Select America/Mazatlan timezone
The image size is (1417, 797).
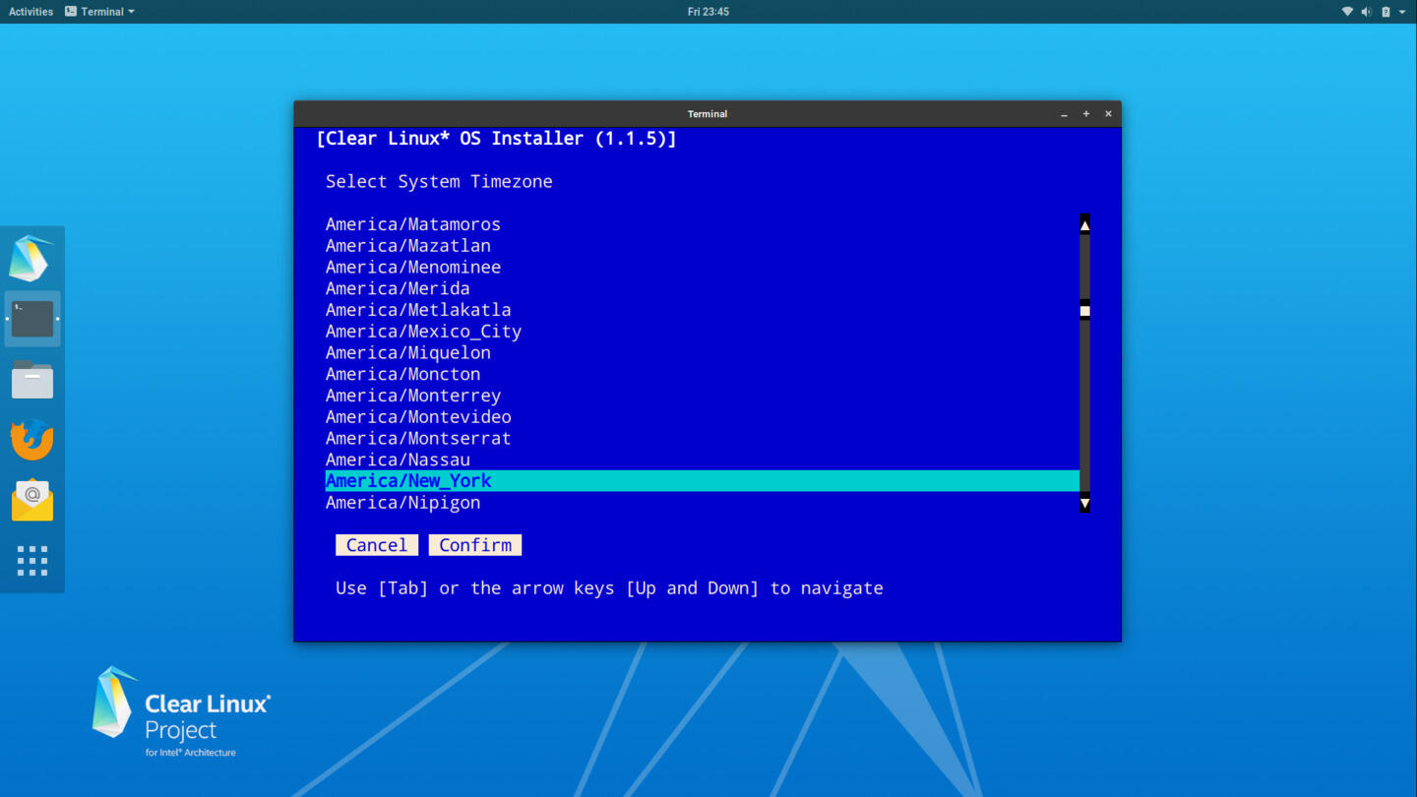pyautogui.click(x=703, y=246)
